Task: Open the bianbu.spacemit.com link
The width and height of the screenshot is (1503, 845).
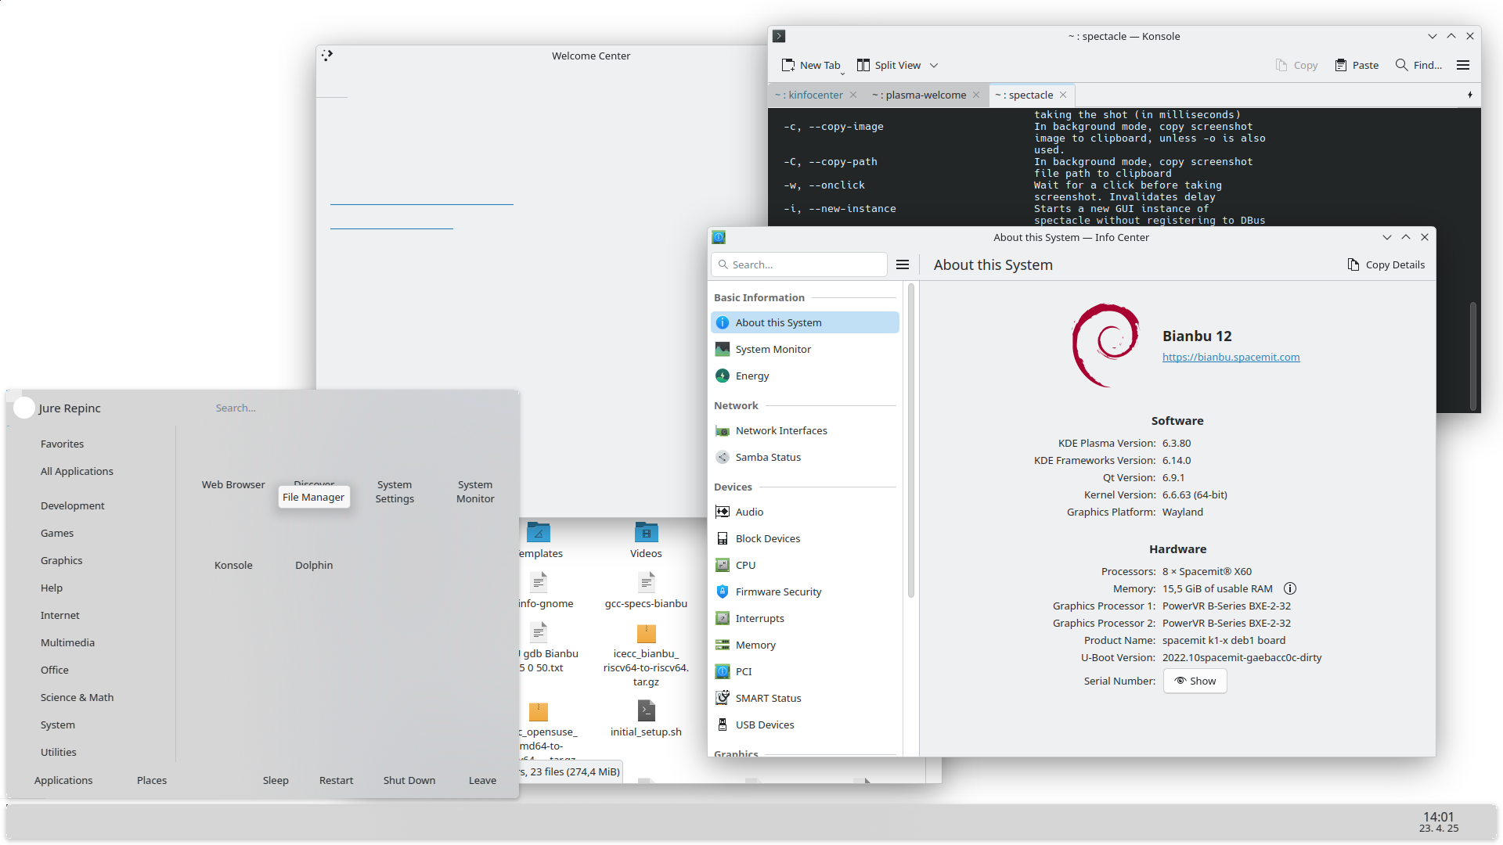Action: [1231, 357]
